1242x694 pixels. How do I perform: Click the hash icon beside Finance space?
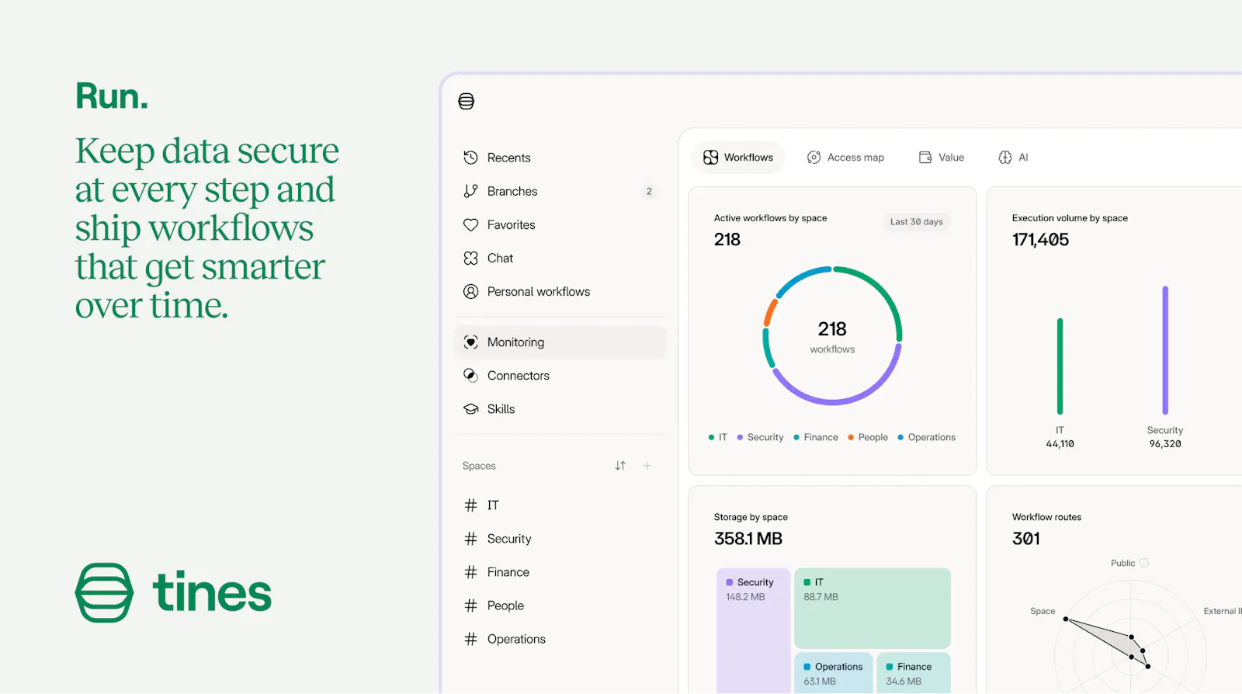[470, 572]
